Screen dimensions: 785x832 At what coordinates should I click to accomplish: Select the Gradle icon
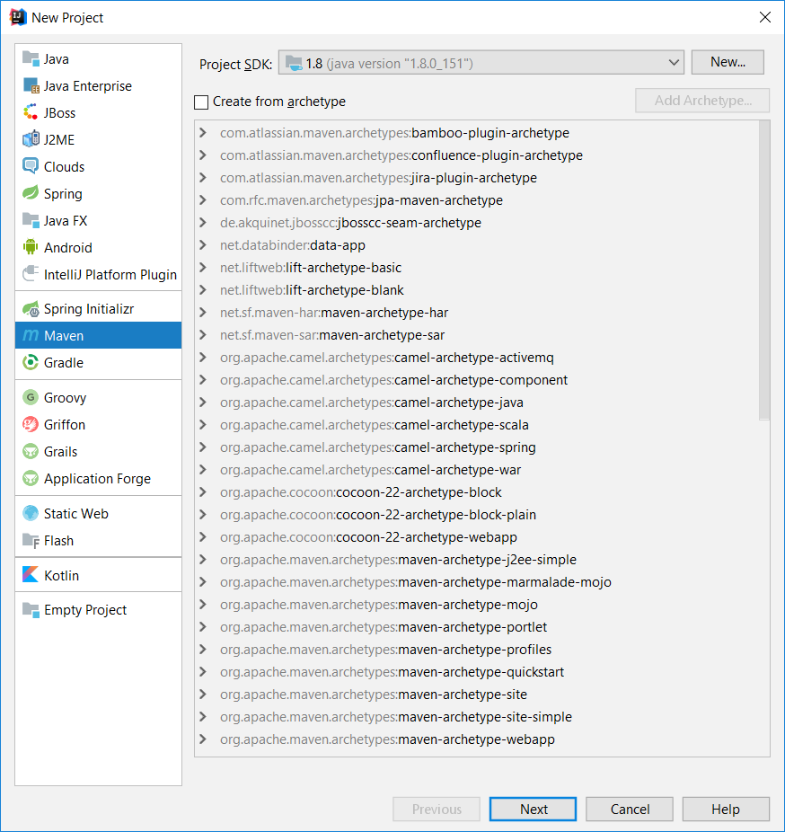click(31, 362)
